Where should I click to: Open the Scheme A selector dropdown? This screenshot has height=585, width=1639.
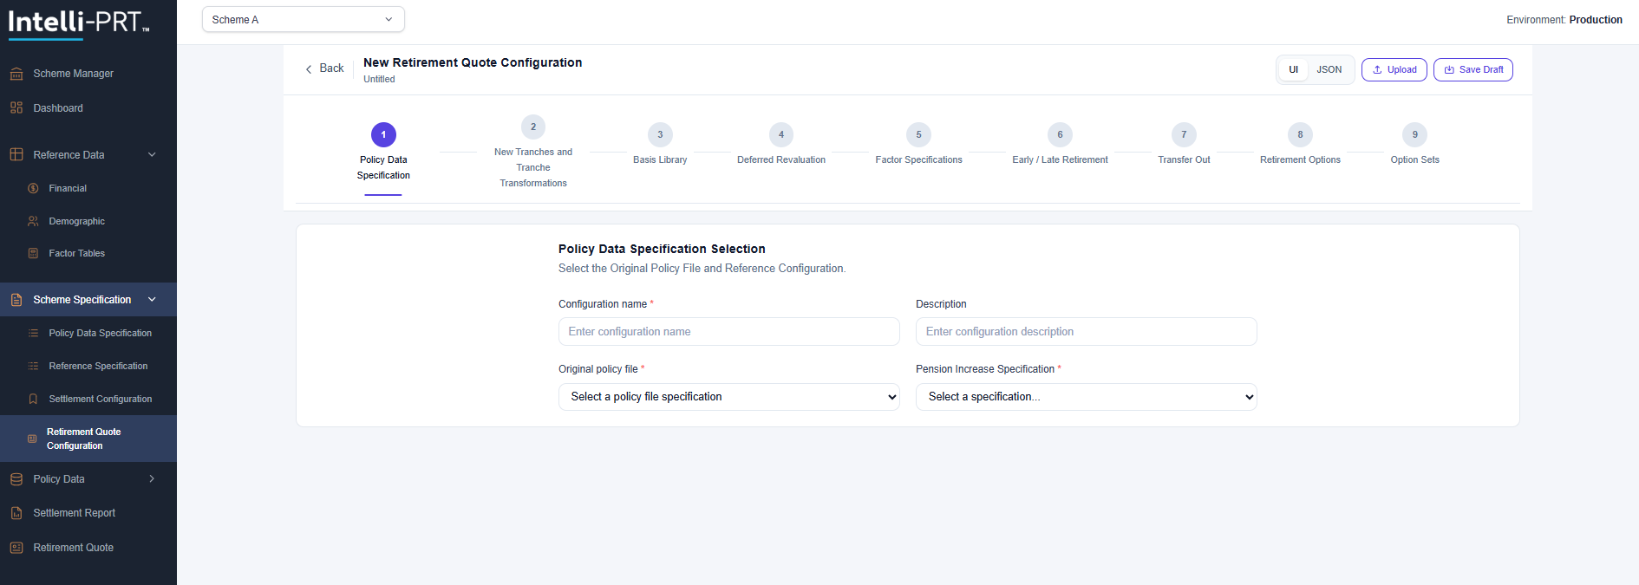(303, 19)
